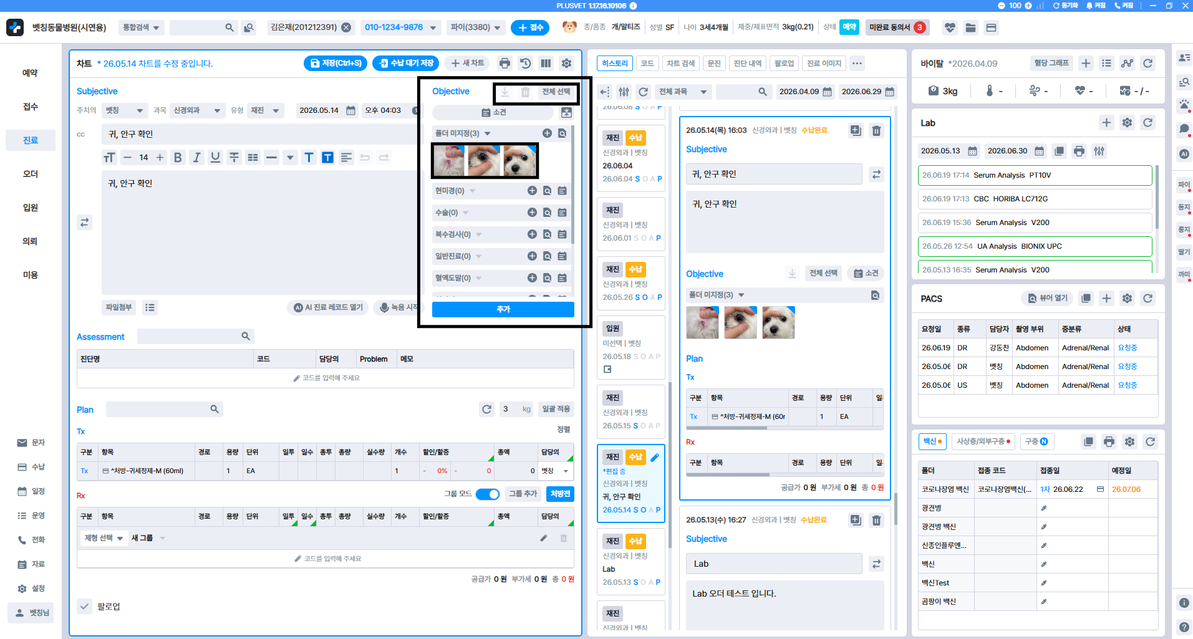Create a new chart with 새 차트
The height and width of the screenshot is (639, 1193).
click(468, 63)
